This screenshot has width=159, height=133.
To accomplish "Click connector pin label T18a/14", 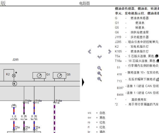I will point(59,102).
